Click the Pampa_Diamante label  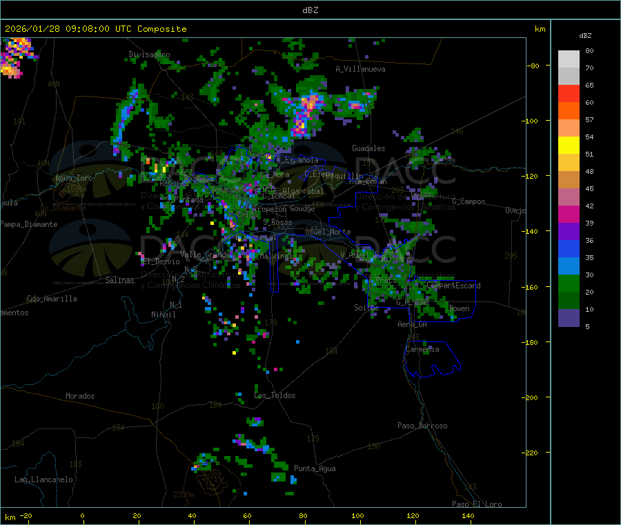click(x=29, y=224)
